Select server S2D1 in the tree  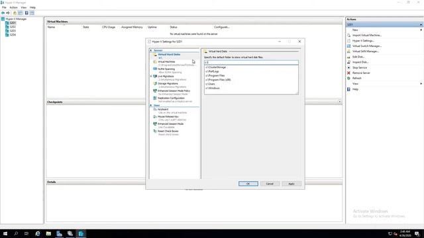13,23
